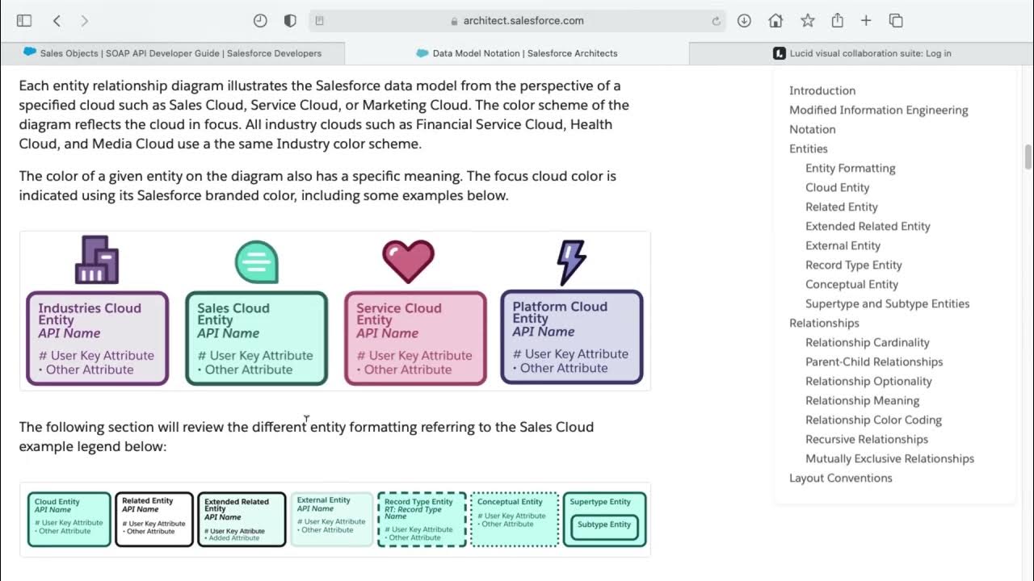The image size is (1034, 581).
Task: Click the External Entity legend box
Action: tap(332, 519)
